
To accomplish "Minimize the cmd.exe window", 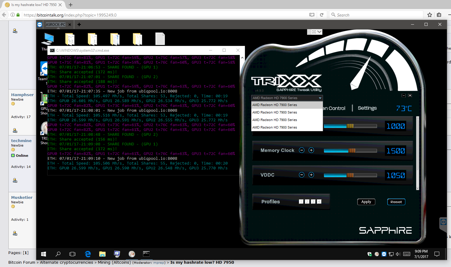I will coord(211,50).
